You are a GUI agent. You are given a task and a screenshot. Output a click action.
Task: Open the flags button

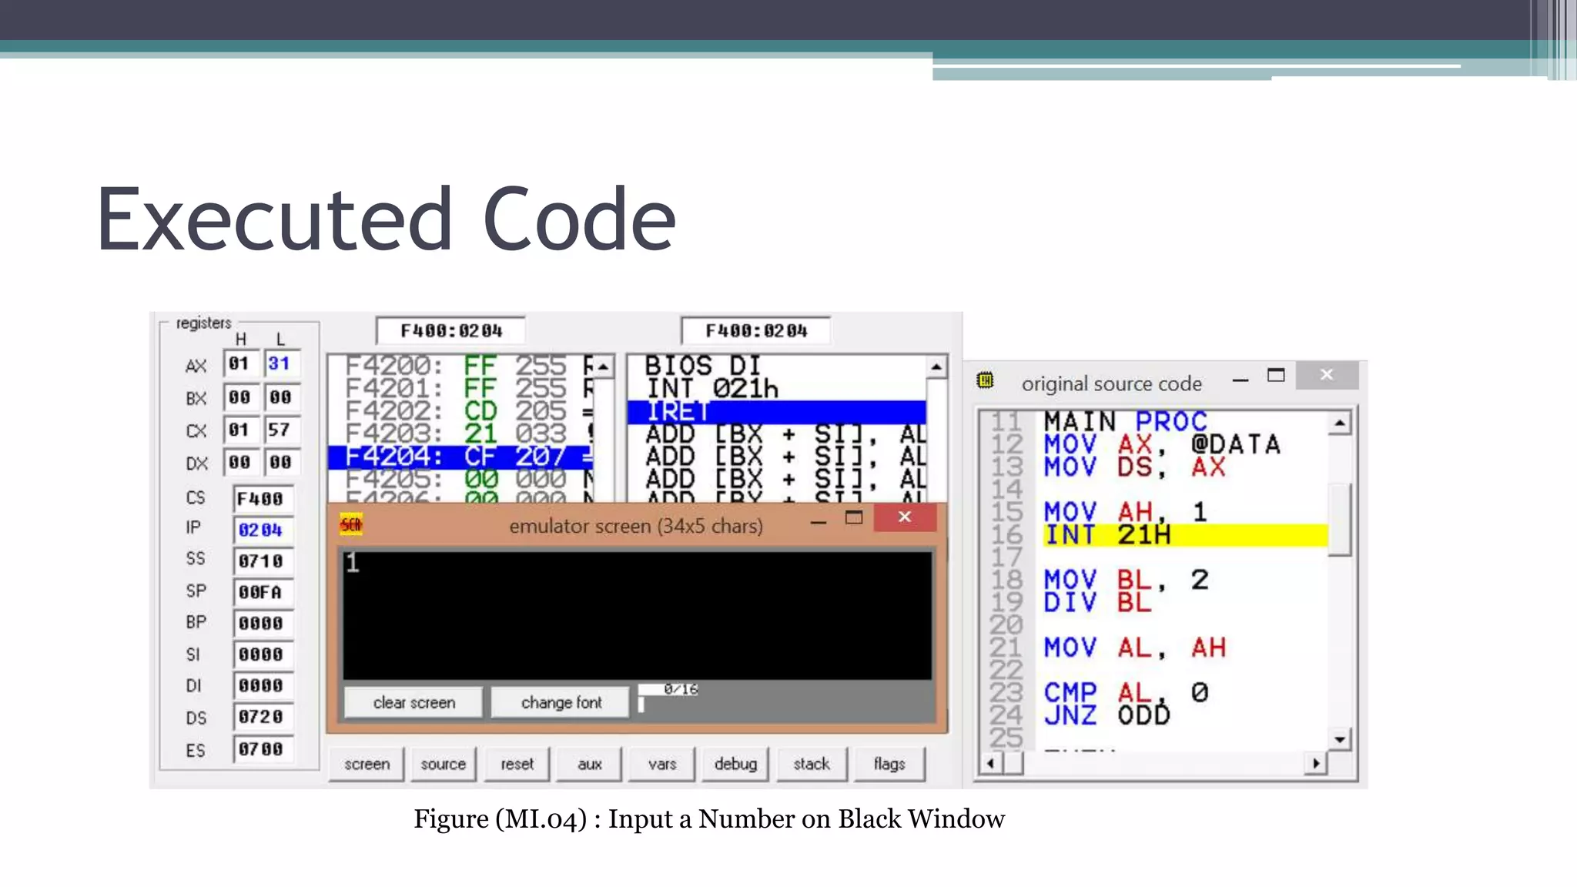click(x=889, y=764)
